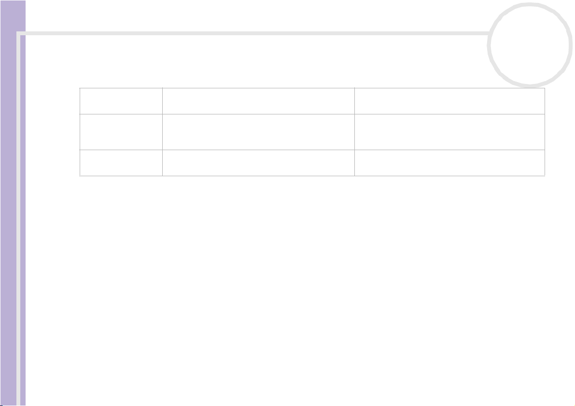The height and width of the screenshot is (406, 575).
Task: Click the large gray circle outline
Action: click(x=530, y=45)
